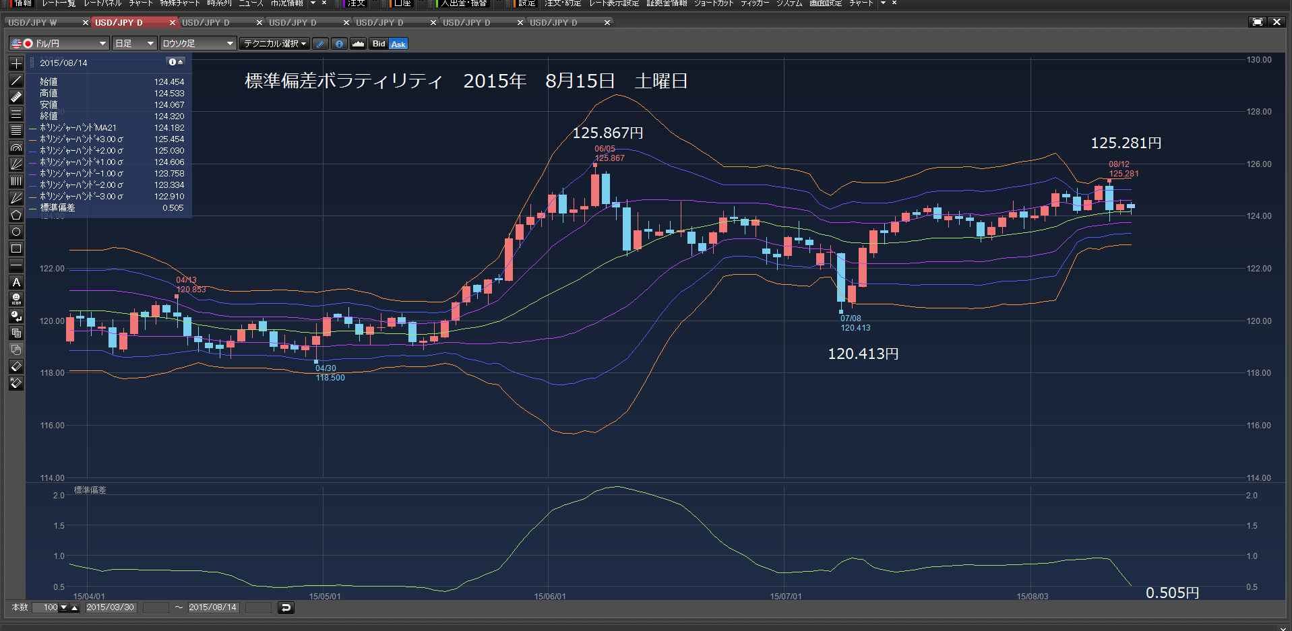The width and height of the screenshot is (1292, 631).
Task: Open the 特殊チャート menu
Action: (180, 3)
